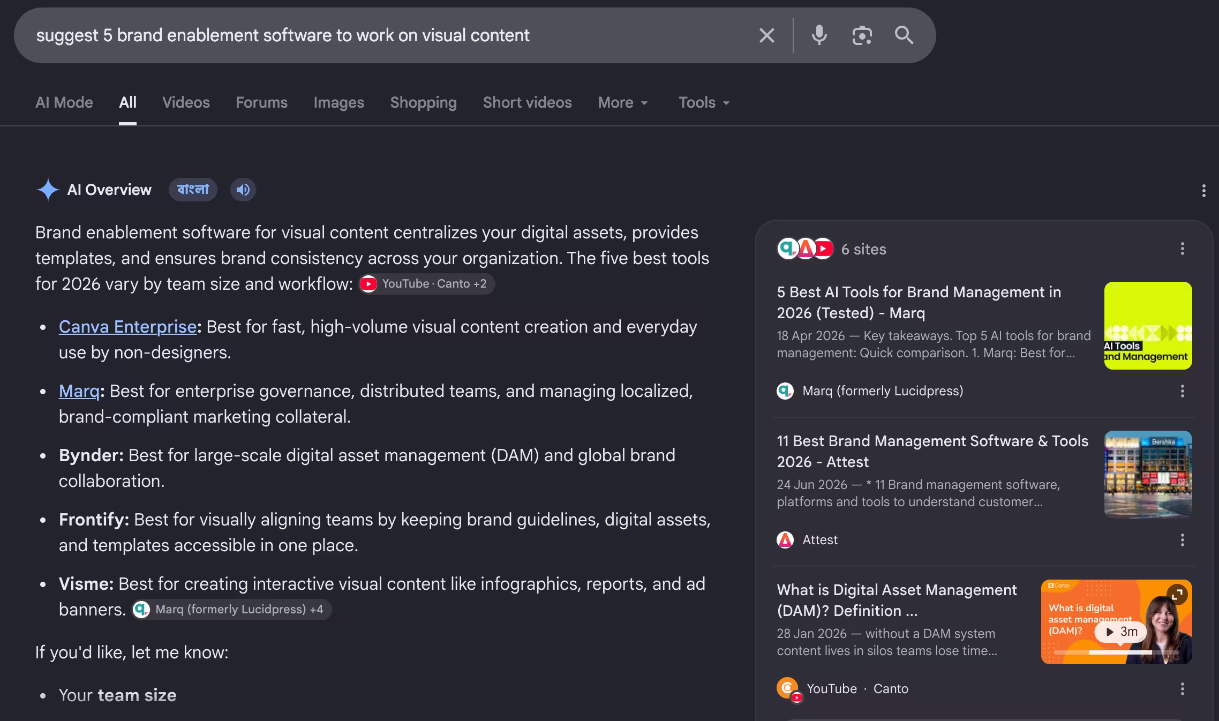Click the '18 Apr 2026' result snippet

[934, 344]
